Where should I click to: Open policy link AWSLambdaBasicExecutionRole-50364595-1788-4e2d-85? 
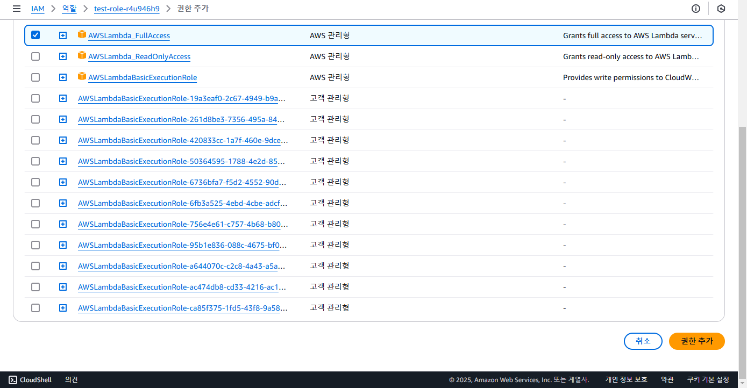tap(182, 161)
